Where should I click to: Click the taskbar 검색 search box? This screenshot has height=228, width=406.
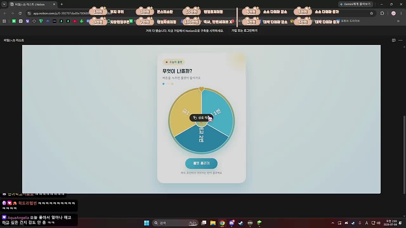[x=175, y=223]
